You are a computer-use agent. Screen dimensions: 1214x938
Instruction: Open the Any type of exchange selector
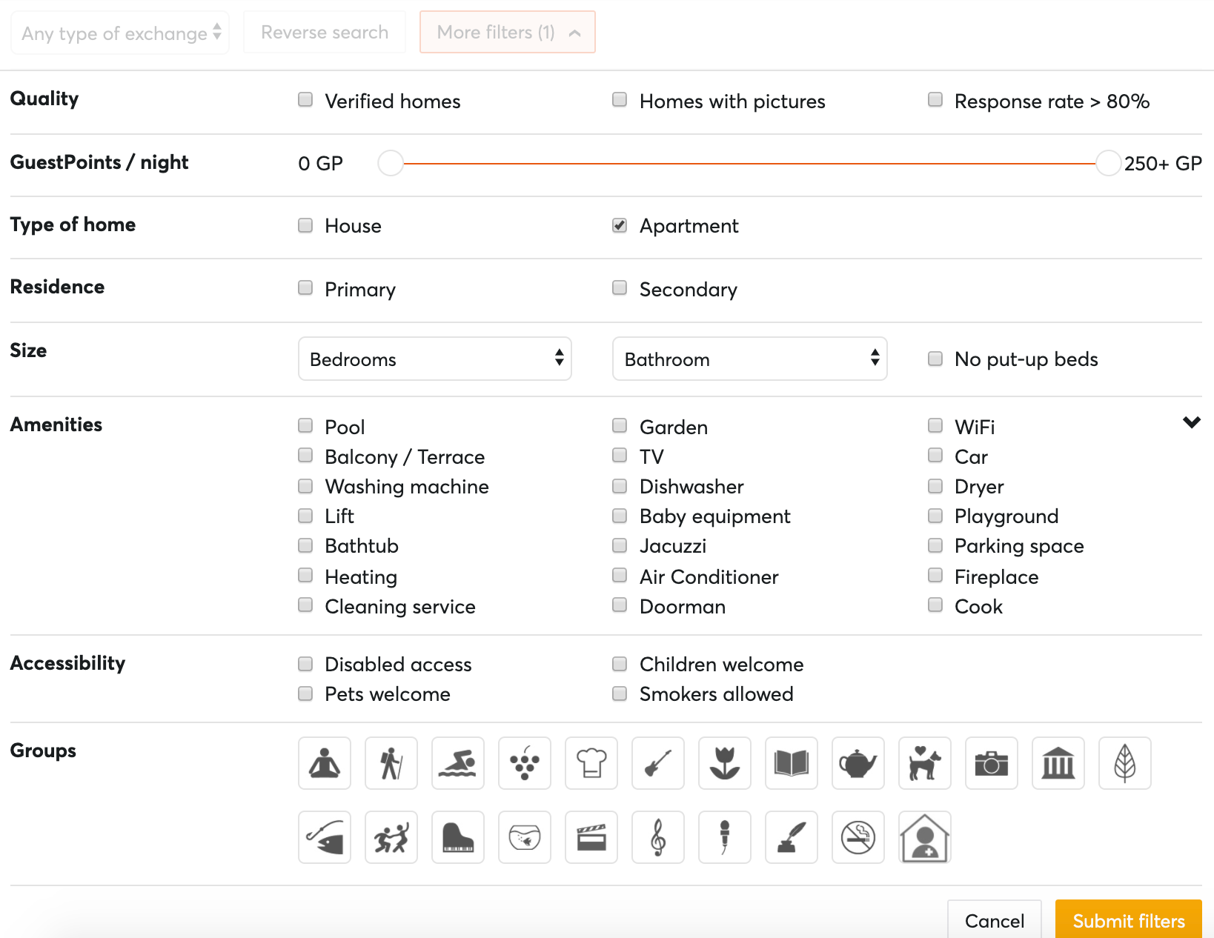click(x=120, y=33)
